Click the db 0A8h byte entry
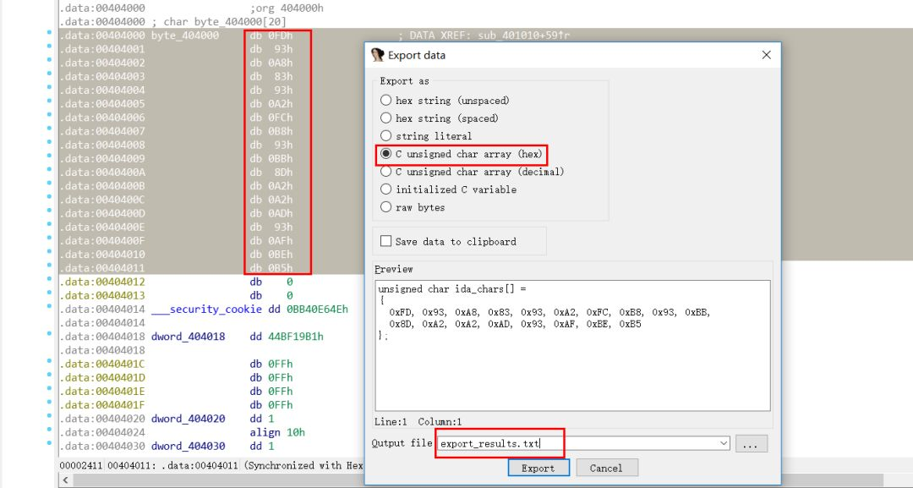The width and height of the screenshot is (913, 488). [x=271, y=63]
